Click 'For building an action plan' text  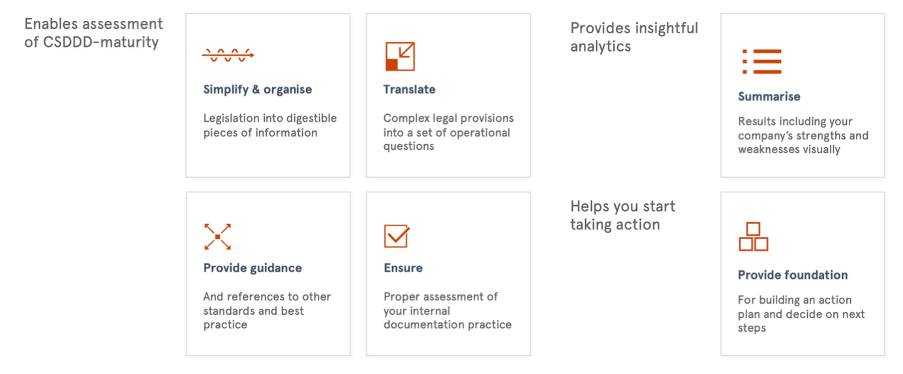tap(801, 314)
